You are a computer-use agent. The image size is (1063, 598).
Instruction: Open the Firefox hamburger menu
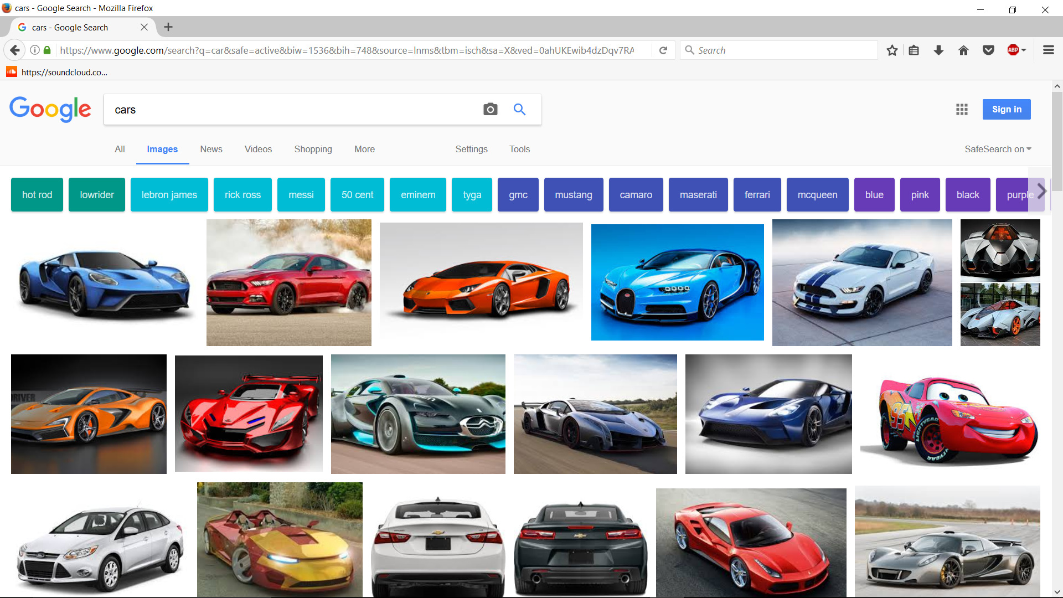coord(1048,50)
